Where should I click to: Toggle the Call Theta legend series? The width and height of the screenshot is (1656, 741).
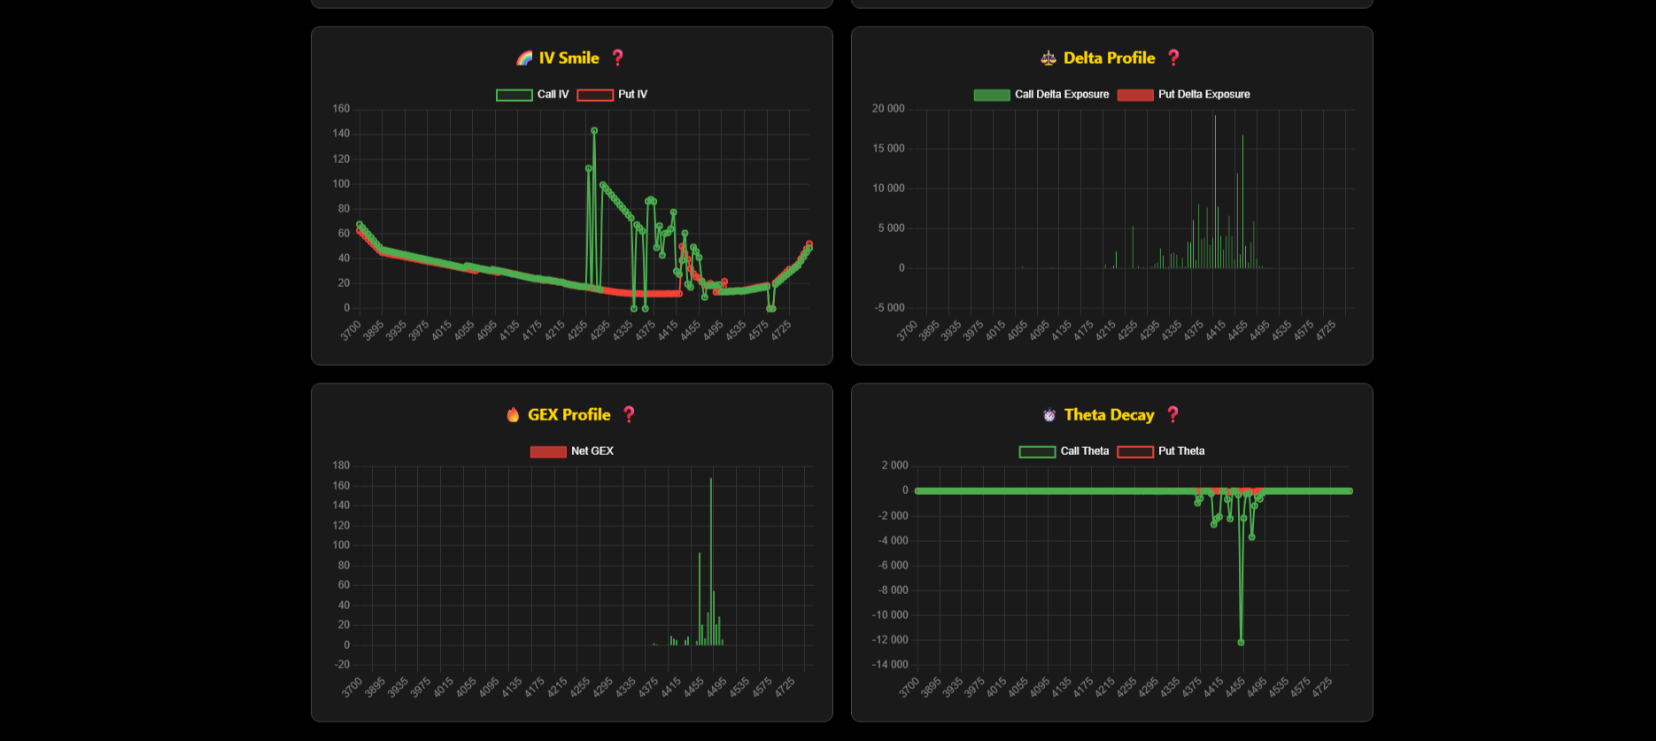pos(1064,452)
